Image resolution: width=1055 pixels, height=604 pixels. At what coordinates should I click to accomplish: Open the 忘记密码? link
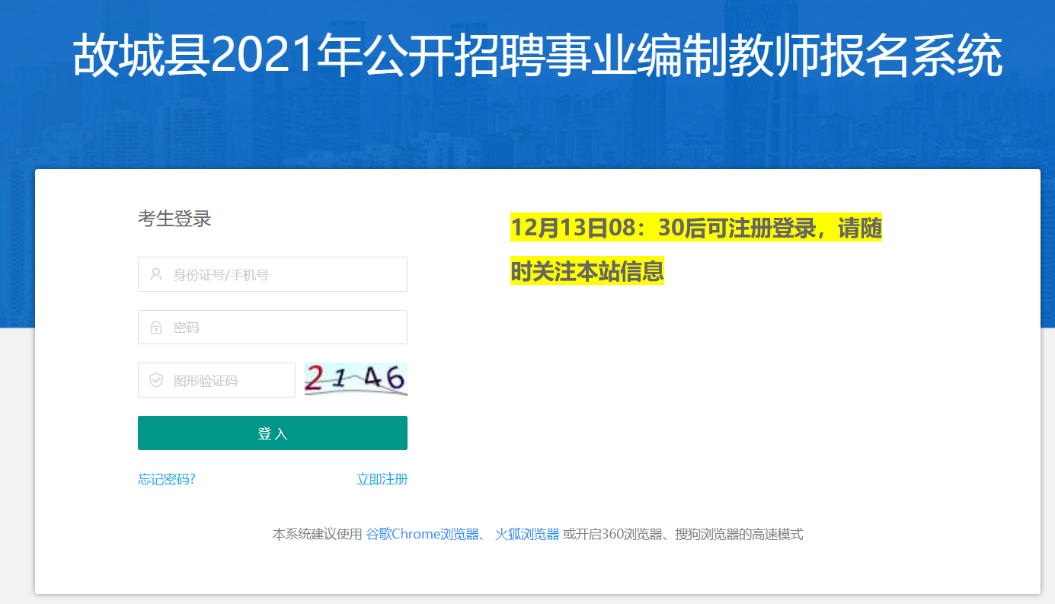coord(167,479)
